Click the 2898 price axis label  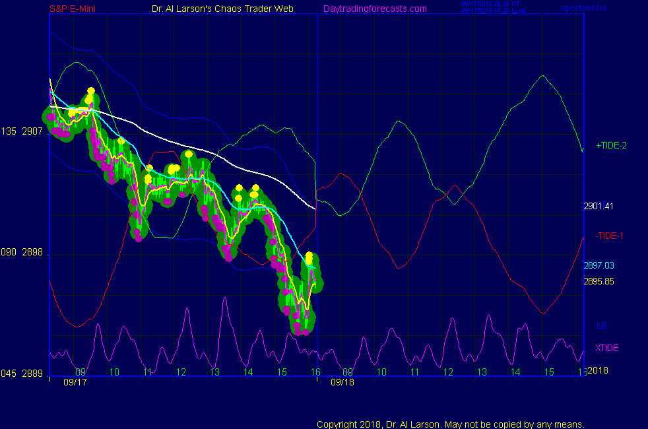[32, 253]
